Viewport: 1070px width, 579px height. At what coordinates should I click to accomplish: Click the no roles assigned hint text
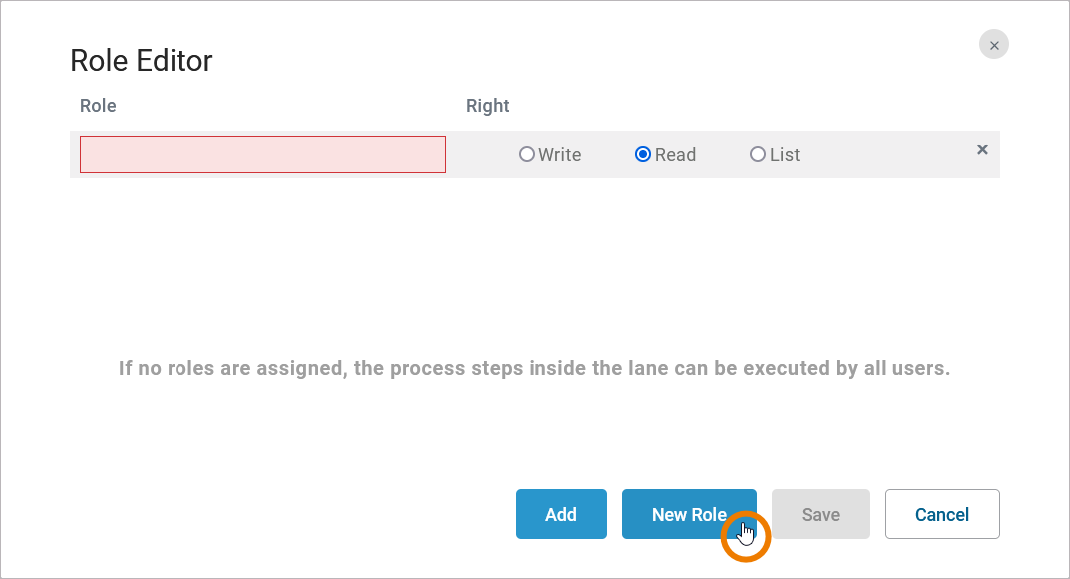(x=534, y=369)
